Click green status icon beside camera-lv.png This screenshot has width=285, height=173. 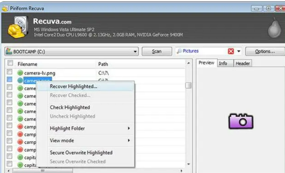pos(20,73)
